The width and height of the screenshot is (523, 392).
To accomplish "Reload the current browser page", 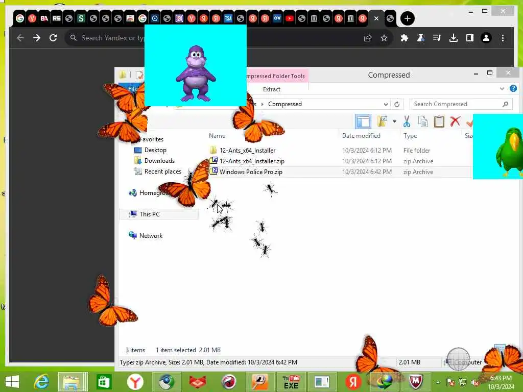I will [53, 38].
